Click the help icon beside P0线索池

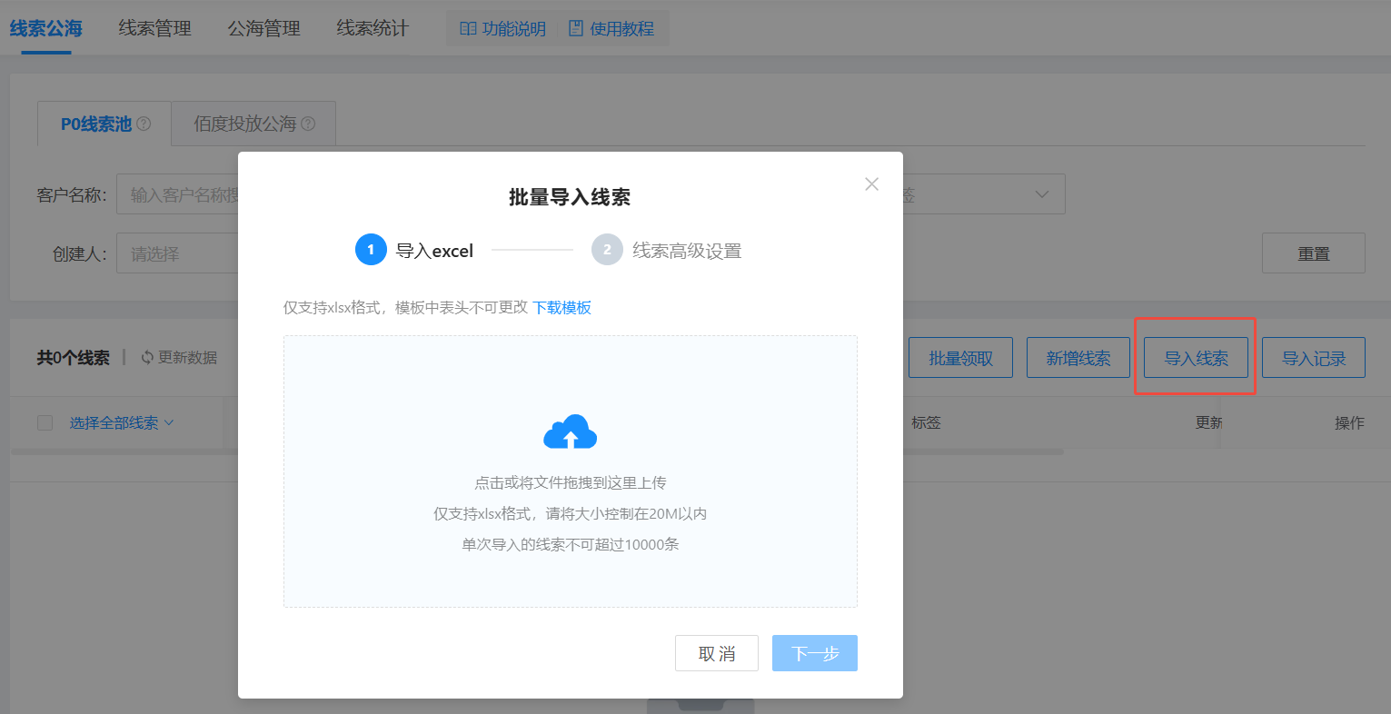point(144,124)
